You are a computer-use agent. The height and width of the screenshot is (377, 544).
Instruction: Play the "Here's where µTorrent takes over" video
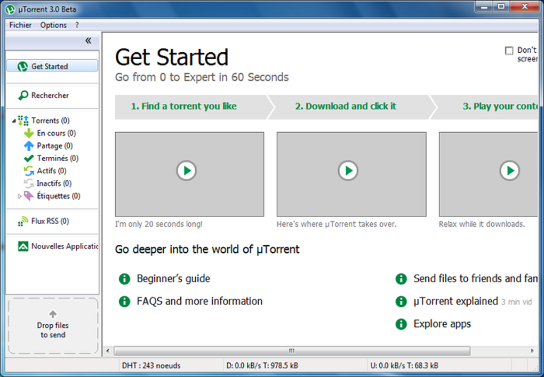click(x=348, y=170)
